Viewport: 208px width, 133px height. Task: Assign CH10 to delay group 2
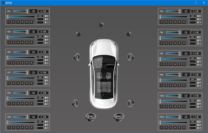[x=166, y=107]
